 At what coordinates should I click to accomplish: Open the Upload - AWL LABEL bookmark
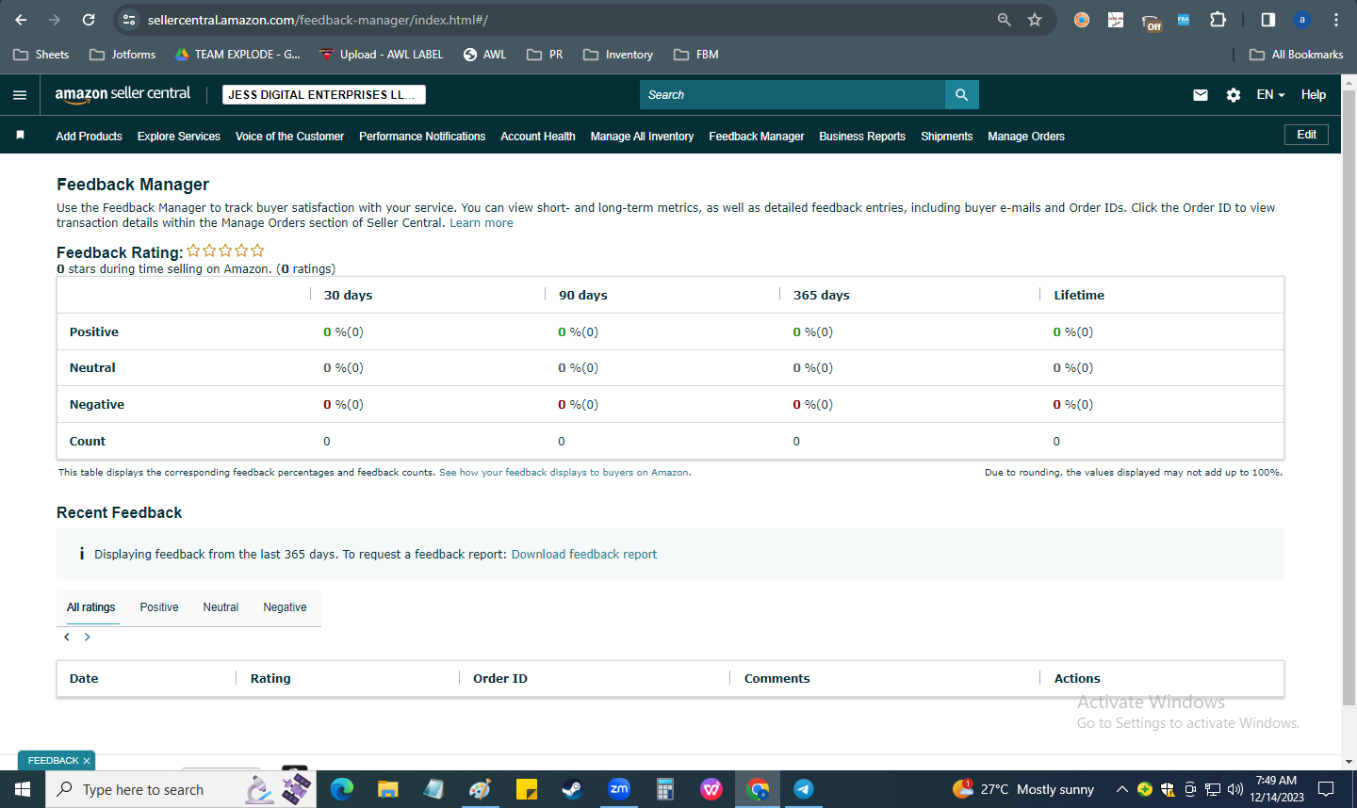(382, 55)
